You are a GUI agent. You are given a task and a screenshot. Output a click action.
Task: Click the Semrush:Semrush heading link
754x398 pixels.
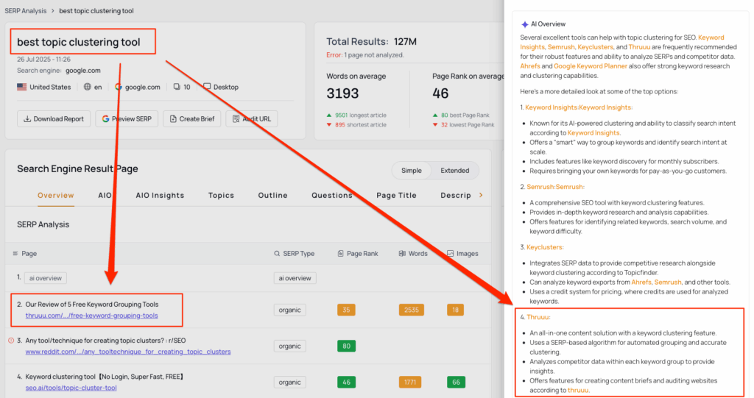[555, 187]
